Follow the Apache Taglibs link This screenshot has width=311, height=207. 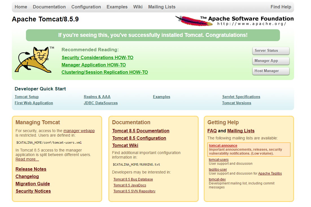tap(270, 173)
